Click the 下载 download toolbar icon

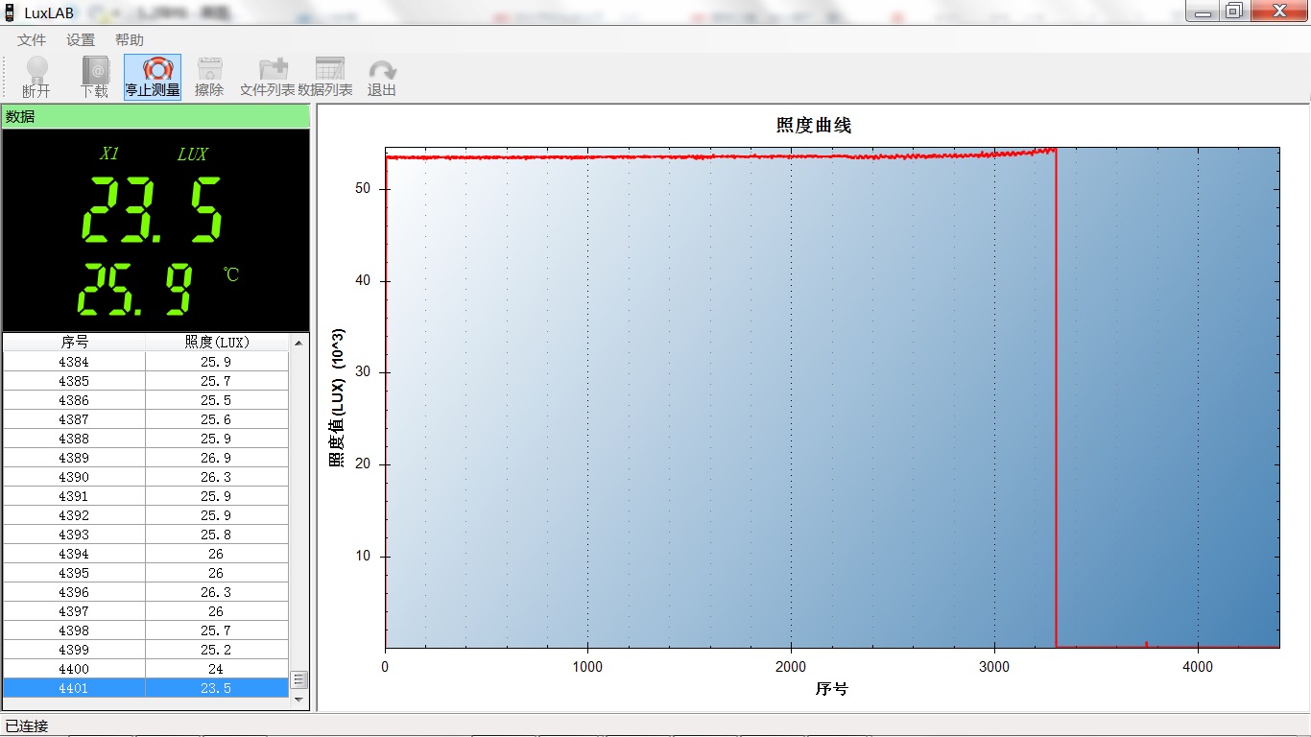point(94,77)
